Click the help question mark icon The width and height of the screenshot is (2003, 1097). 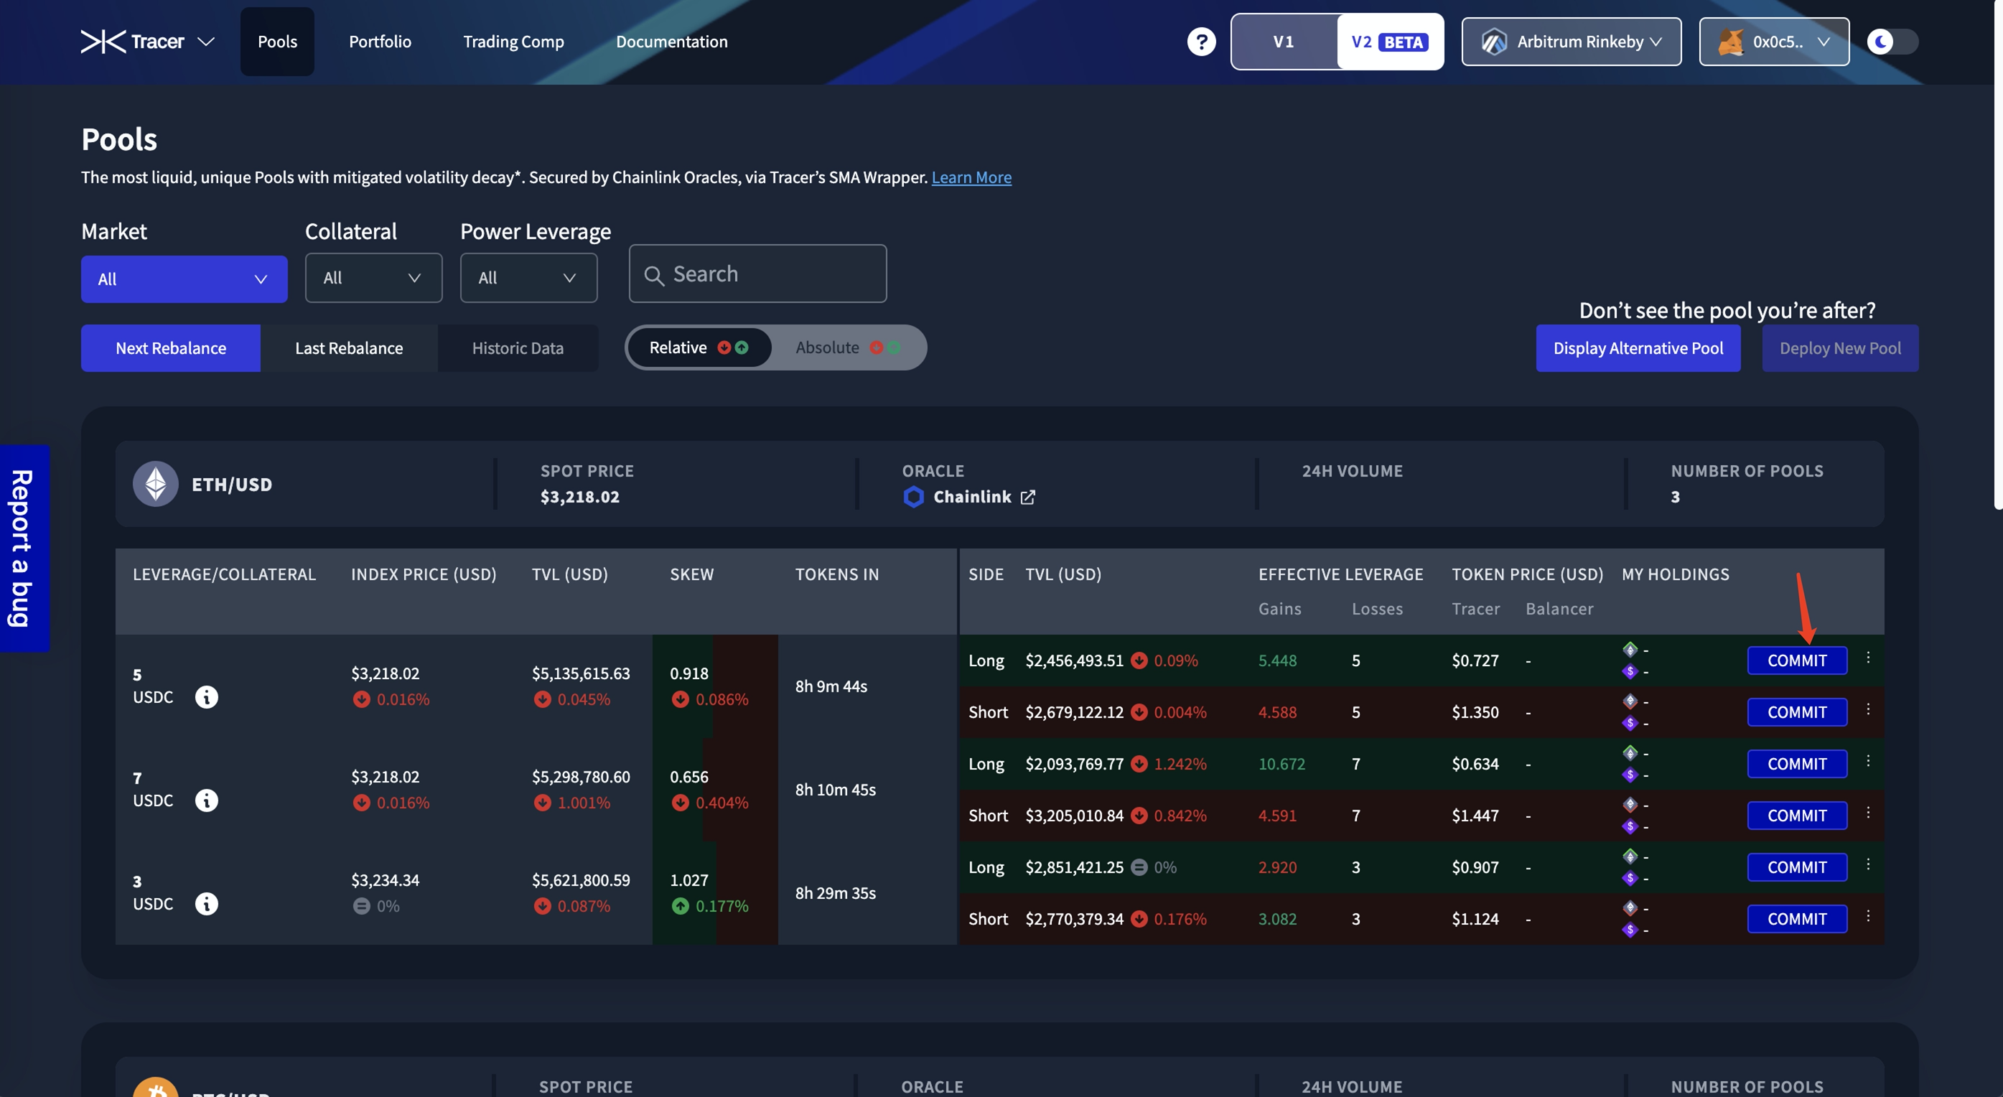coord(1200,41)
